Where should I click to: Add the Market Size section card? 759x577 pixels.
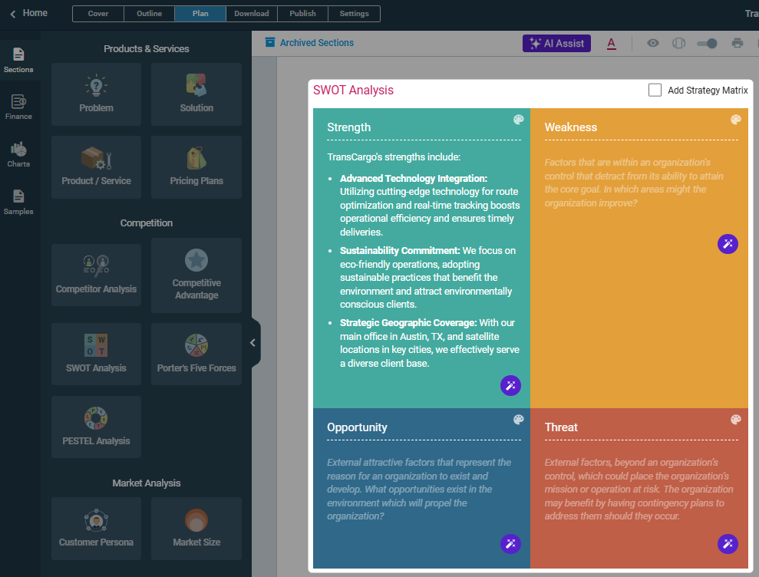196,528
